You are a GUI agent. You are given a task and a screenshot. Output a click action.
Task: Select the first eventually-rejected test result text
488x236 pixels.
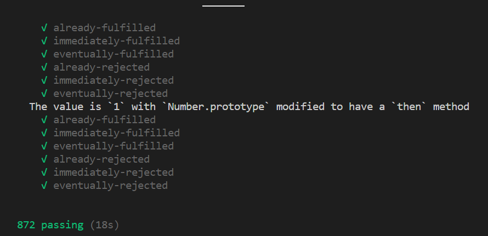110,94
